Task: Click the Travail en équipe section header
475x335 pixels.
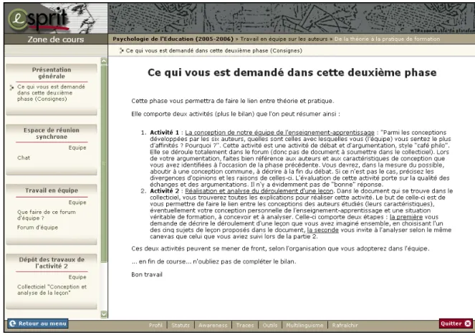Action: pos(52,190)
